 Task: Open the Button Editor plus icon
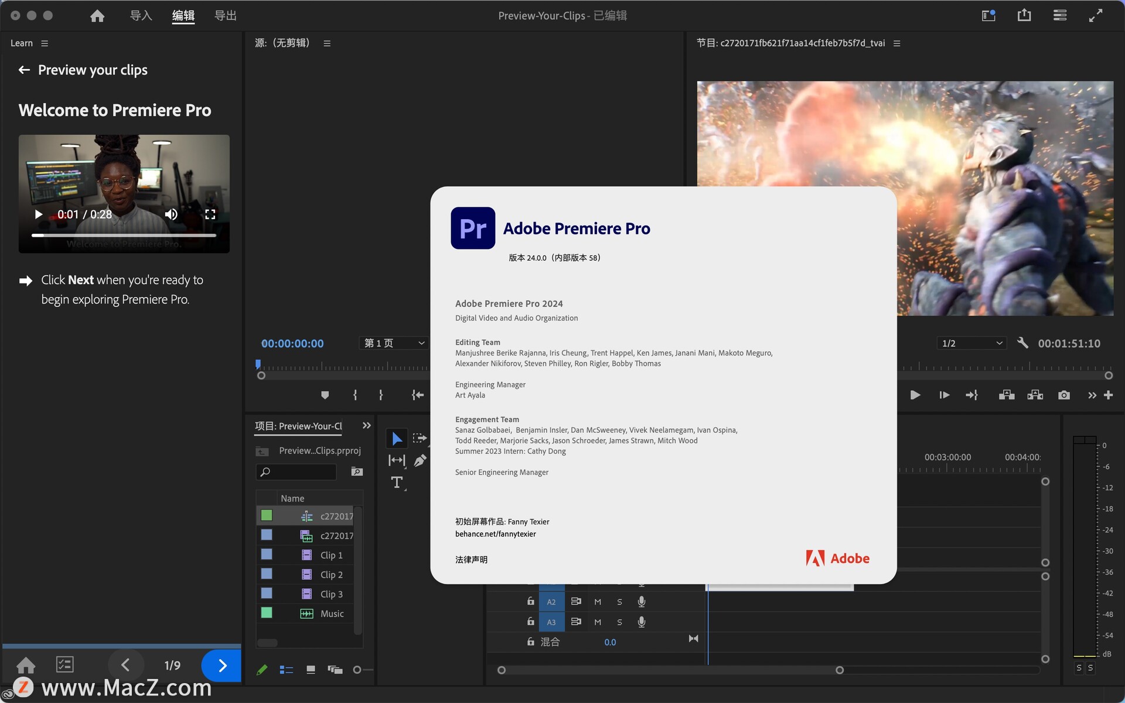click(x=1108, y=395)
